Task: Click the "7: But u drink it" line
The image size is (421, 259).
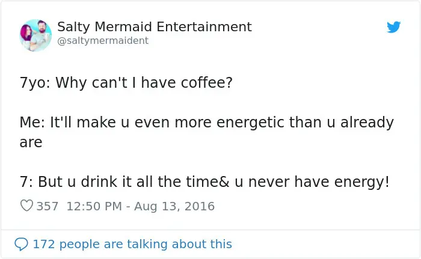Action: pos(204,182)
